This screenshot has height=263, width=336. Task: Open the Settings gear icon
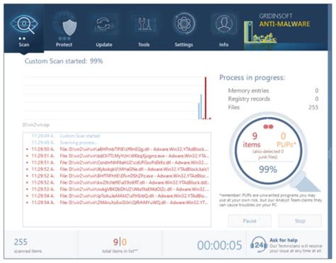click(184, 24)
